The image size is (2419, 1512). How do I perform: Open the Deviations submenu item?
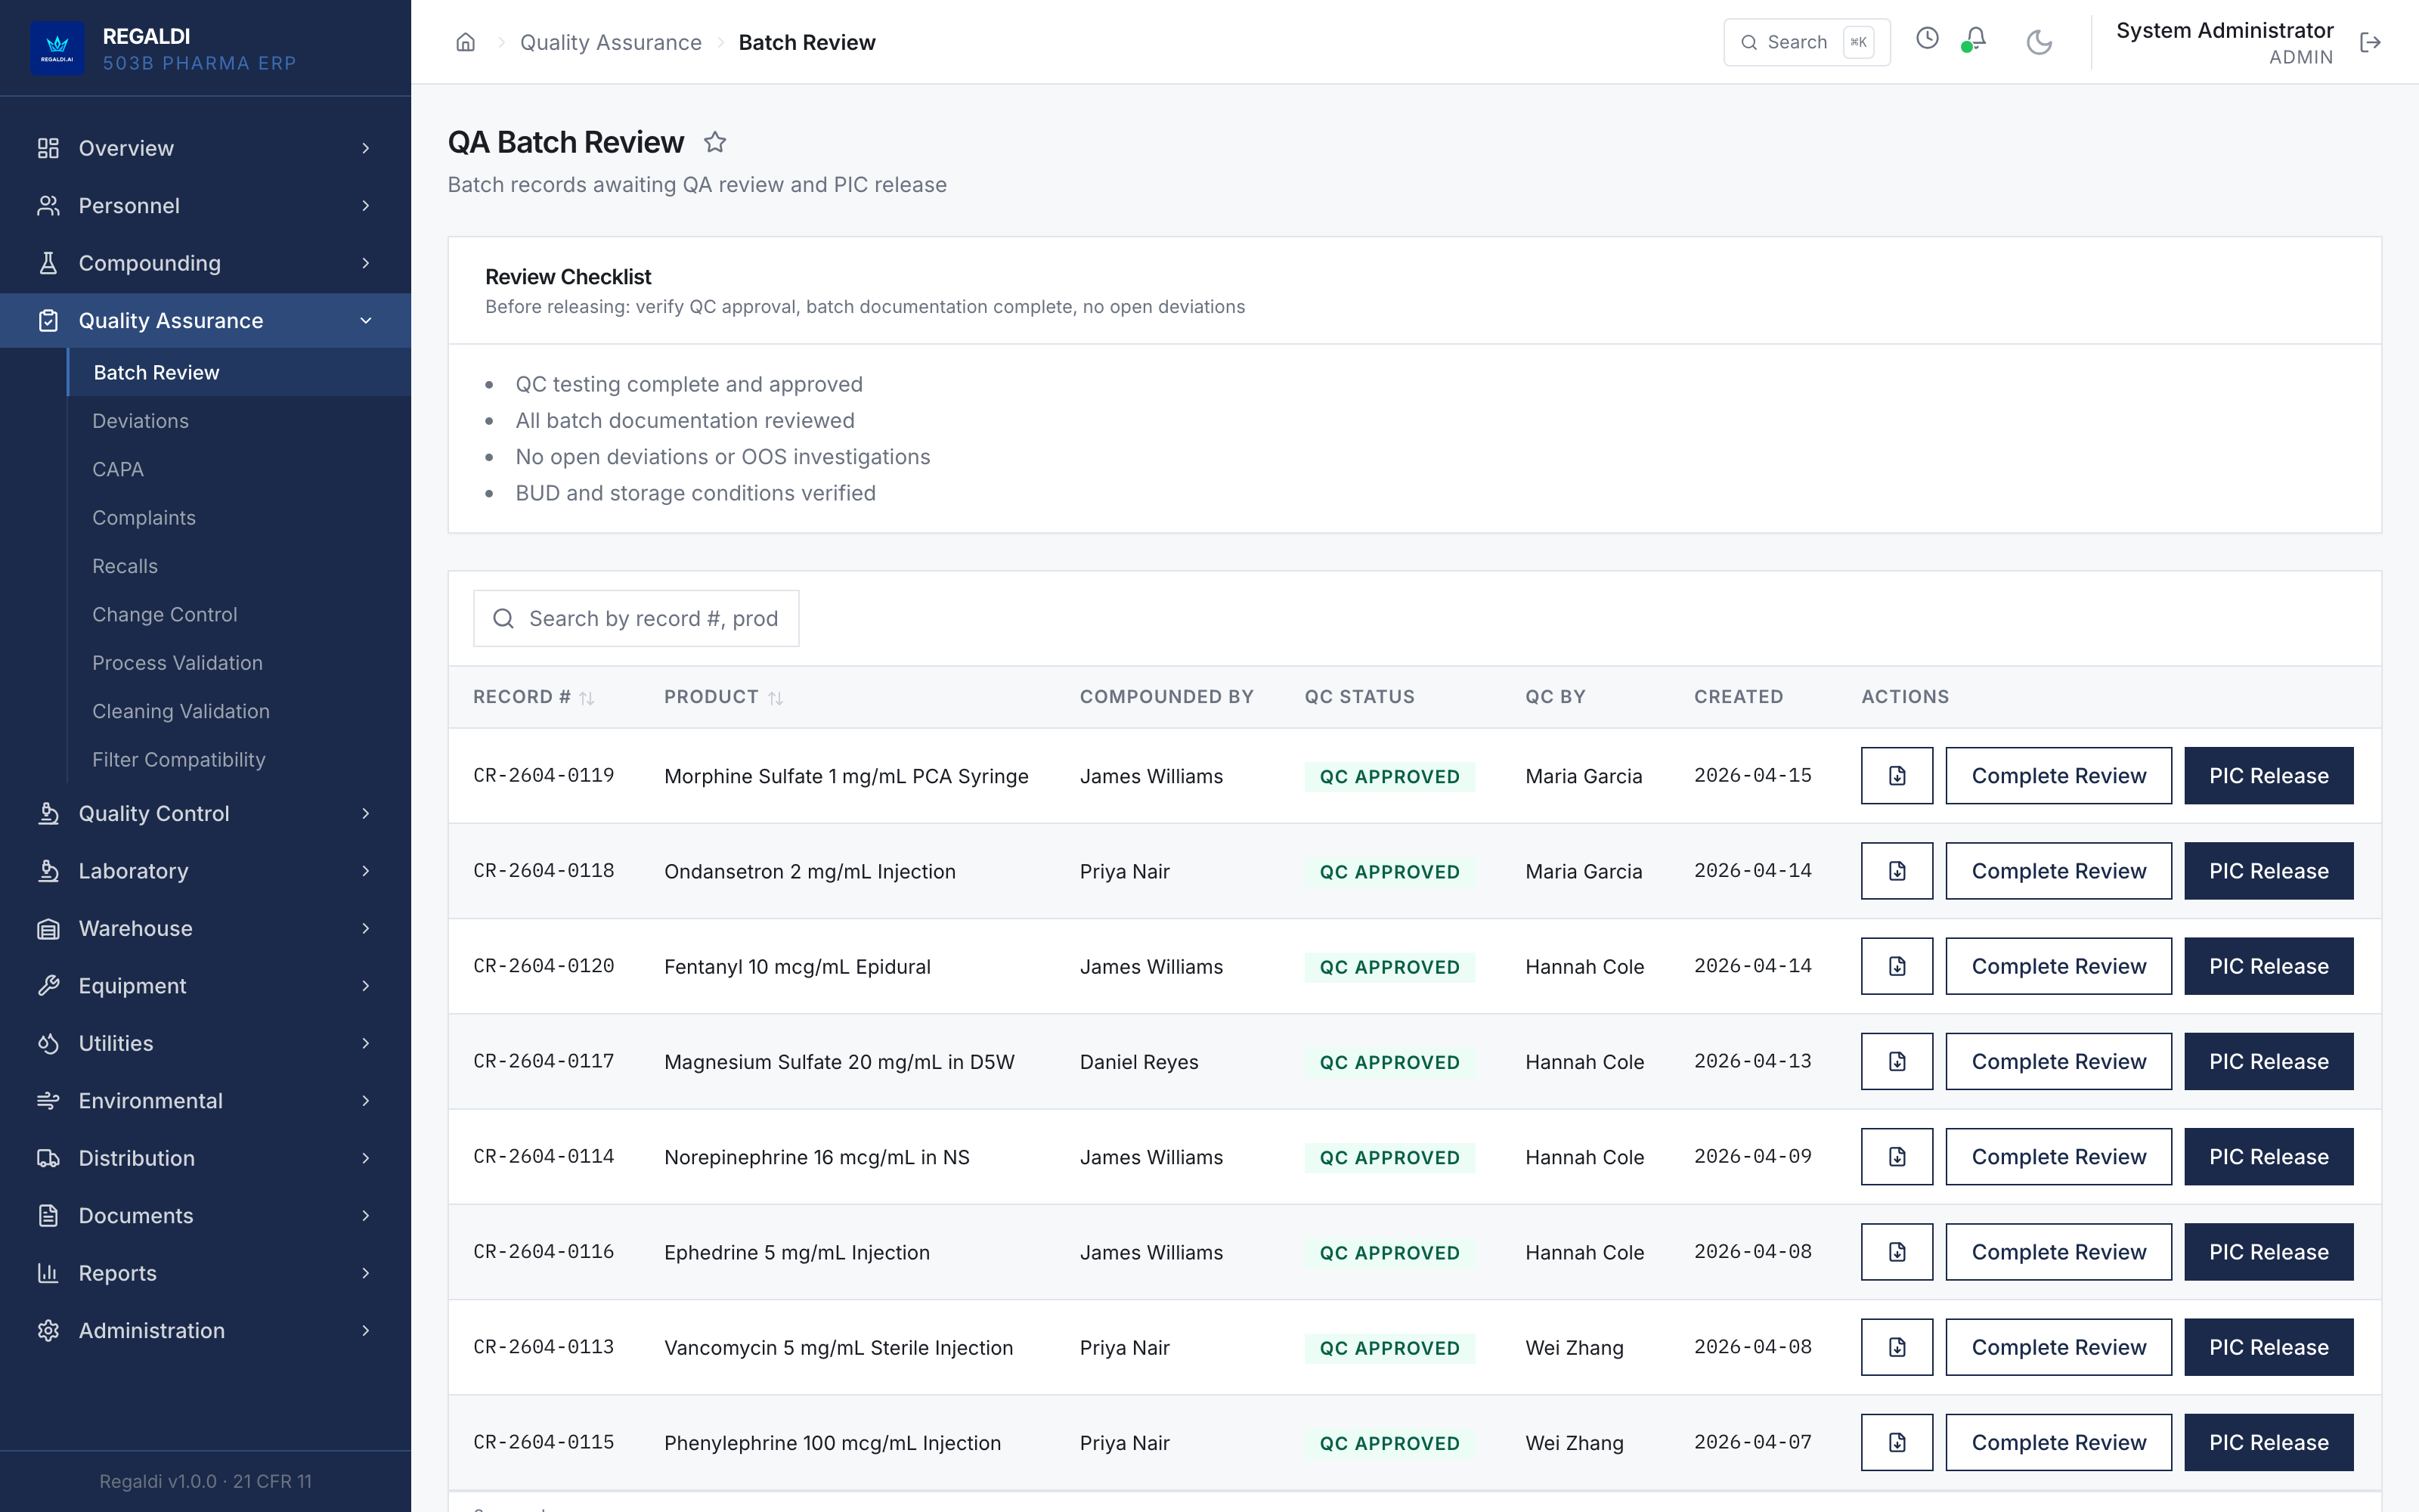click(x=239, y=421)
